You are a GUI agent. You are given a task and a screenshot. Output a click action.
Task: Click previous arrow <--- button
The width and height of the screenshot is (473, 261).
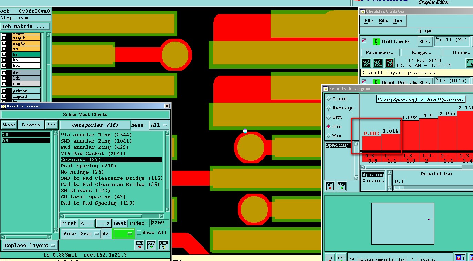pyautogui.click(x=87, y=223)
